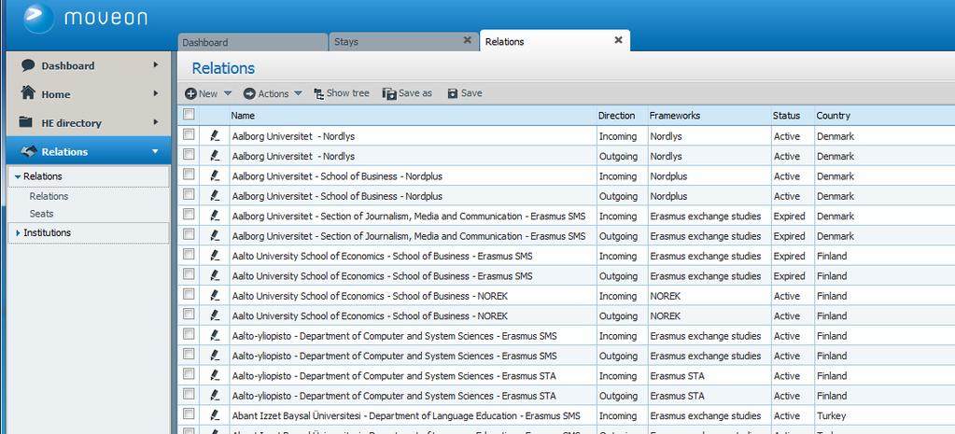Check Aalto Economics NOREK Incoming row
955x434 pixels.
189,294
